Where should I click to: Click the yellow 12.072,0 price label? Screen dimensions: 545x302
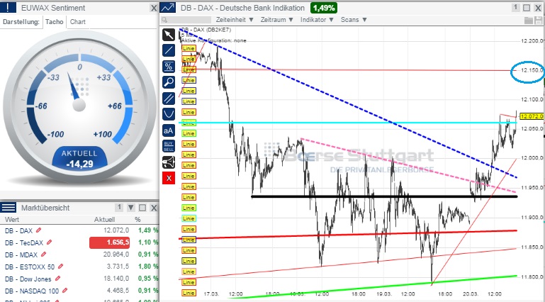(x=532, y=116)
